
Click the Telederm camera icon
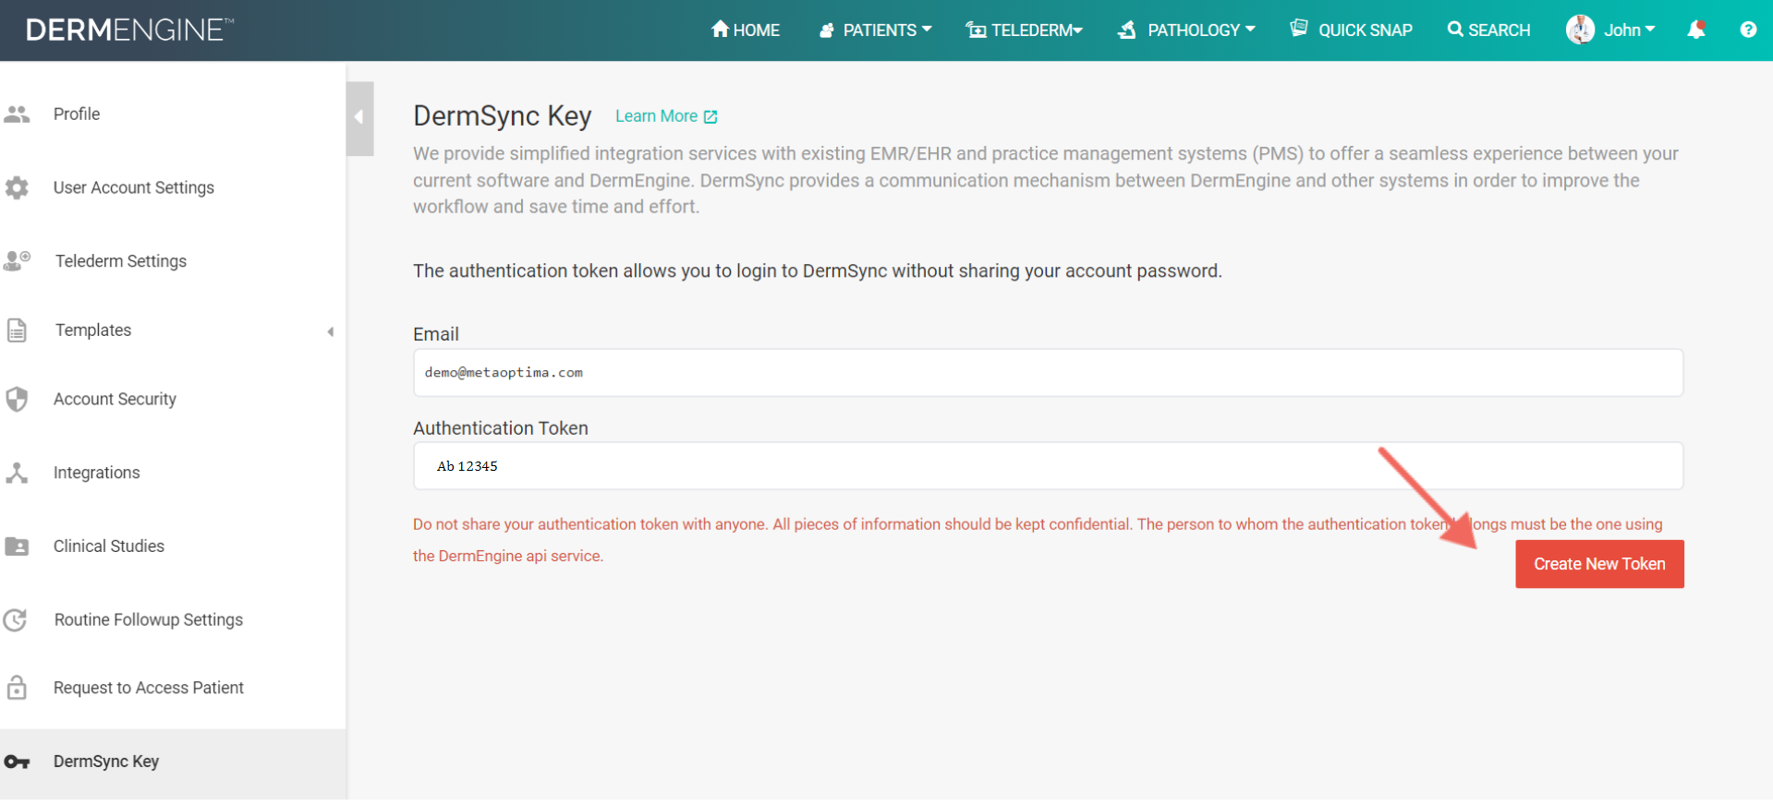976,30
